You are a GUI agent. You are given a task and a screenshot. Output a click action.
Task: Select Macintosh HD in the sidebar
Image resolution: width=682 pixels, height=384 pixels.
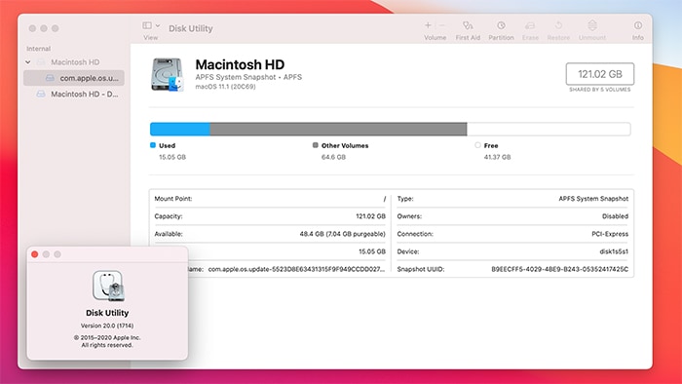tap(75, 62)
